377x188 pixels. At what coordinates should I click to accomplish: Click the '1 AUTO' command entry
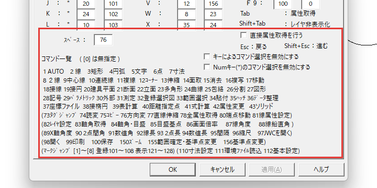(53, 72)
